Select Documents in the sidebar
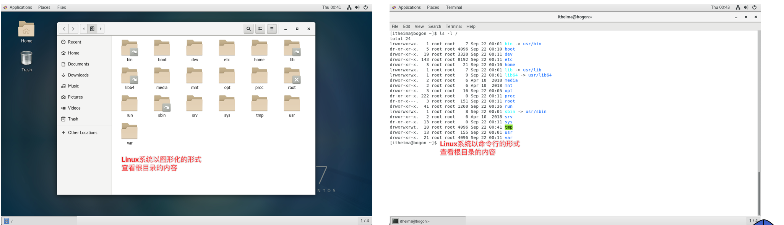This screenshot has height=225, width=784. click(x=78, y=64)
